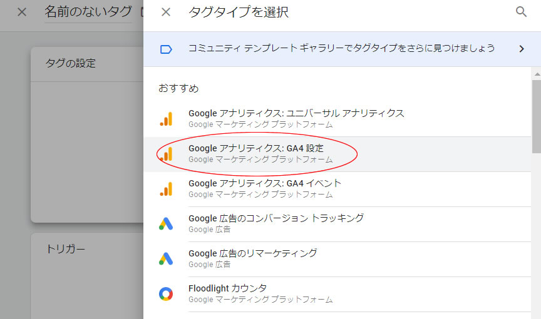Screen dimensions: 541x319
Task: Open コミュニティ テンプレート ギャラリー banner text
Action: pos(341,48)
